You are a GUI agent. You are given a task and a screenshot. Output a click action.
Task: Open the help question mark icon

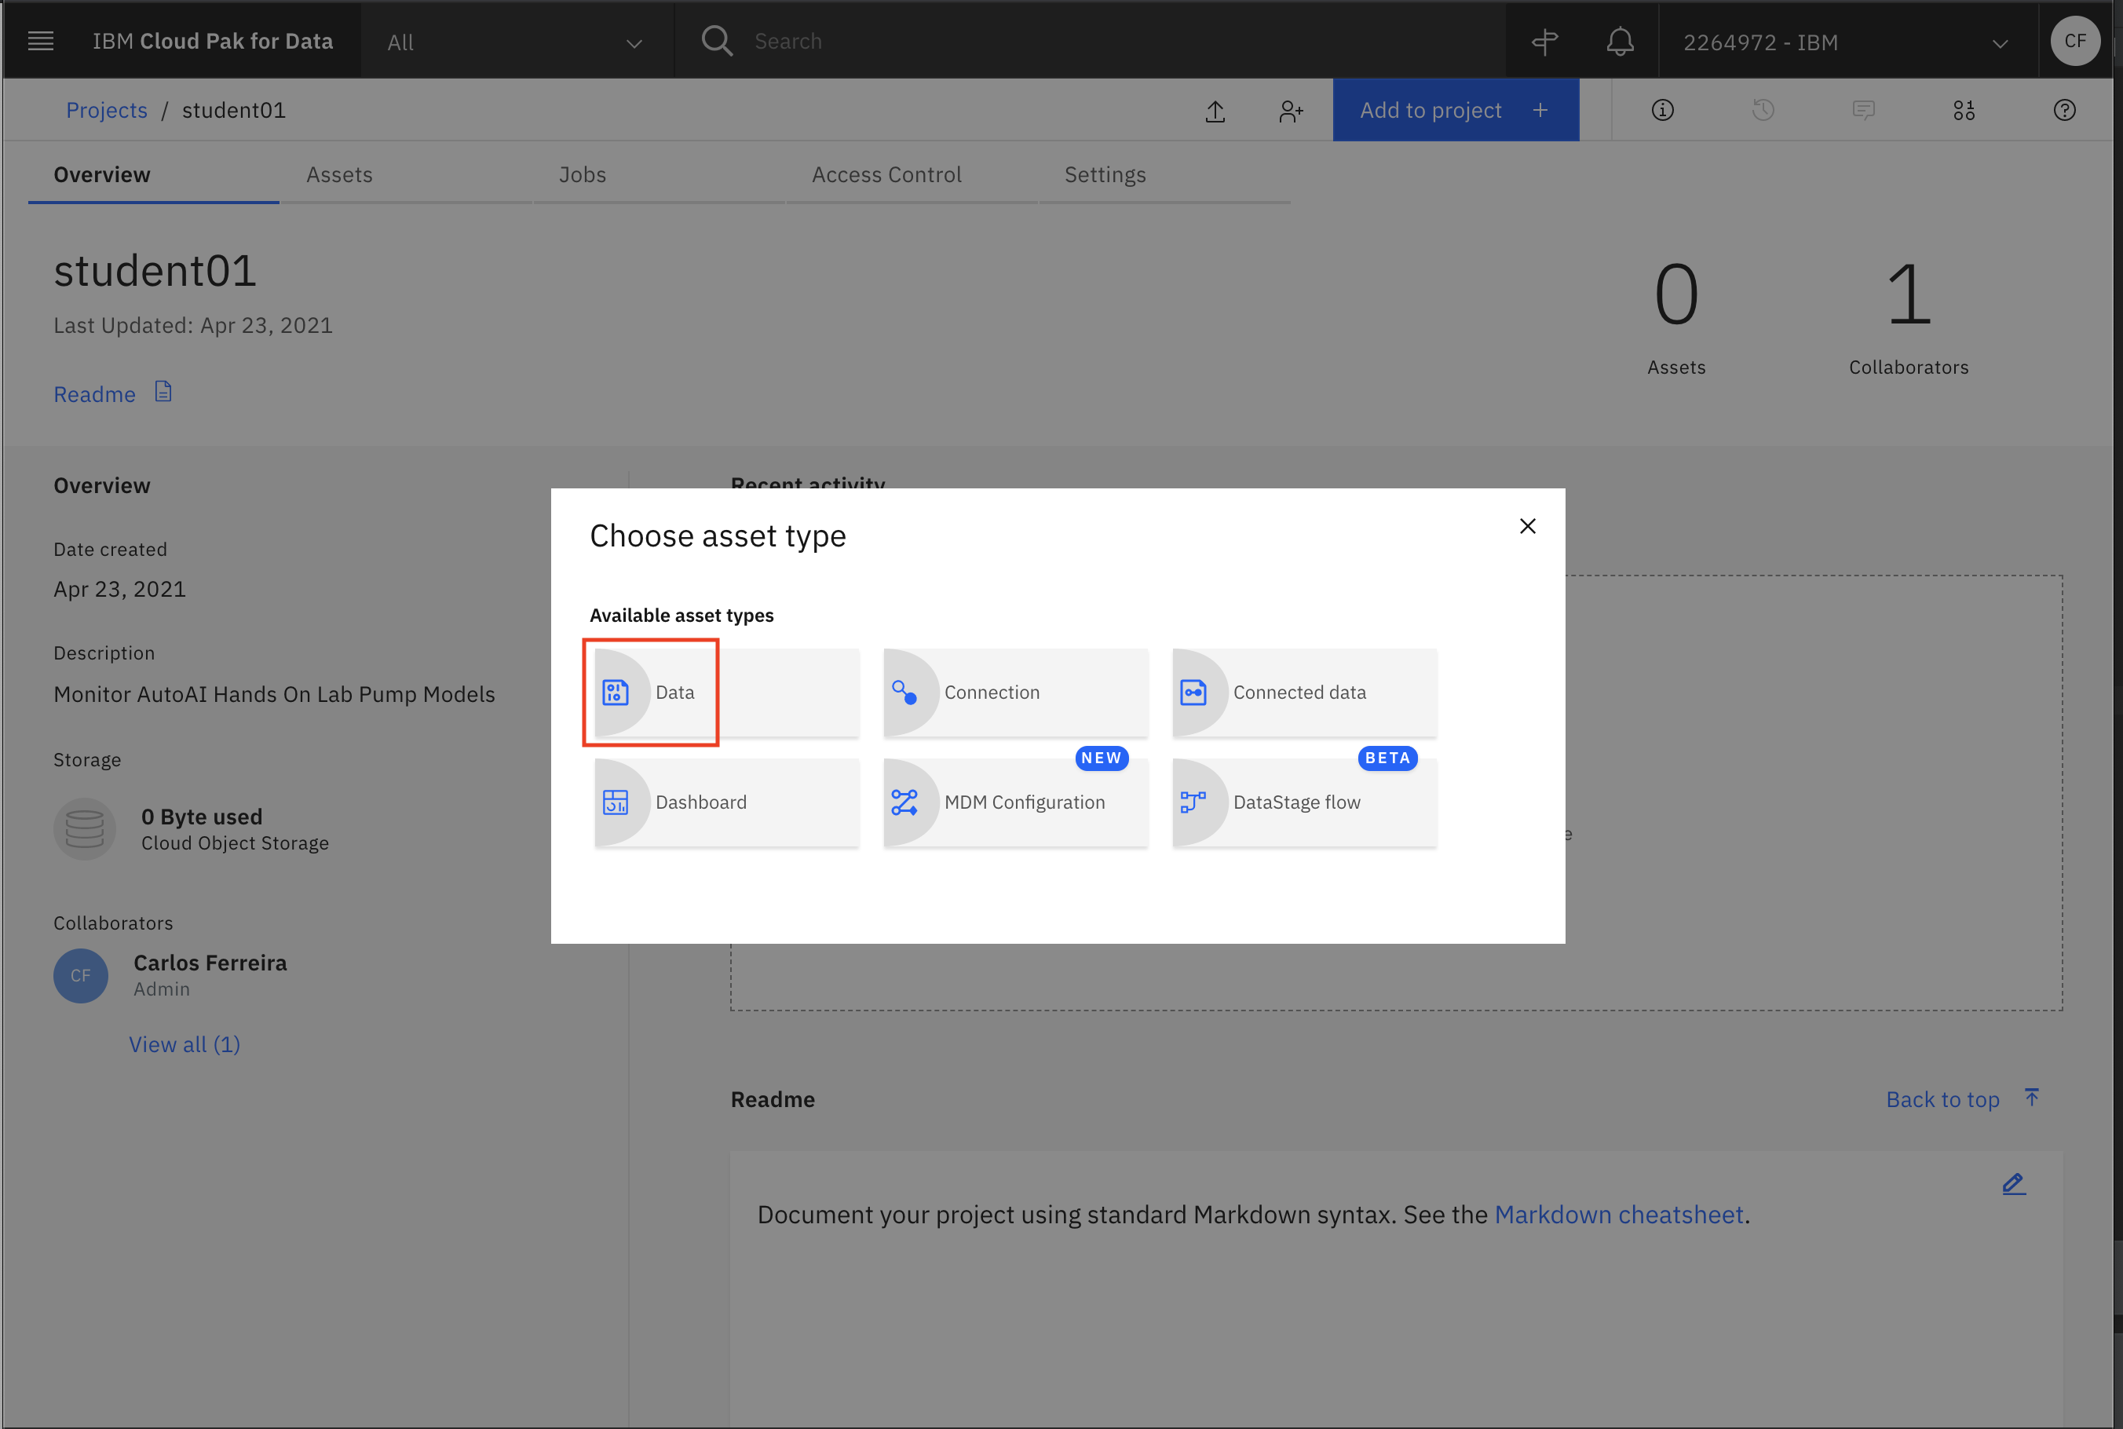coord(2065,110)
